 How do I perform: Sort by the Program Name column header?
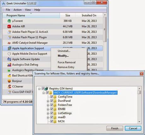tap(31, 16)
